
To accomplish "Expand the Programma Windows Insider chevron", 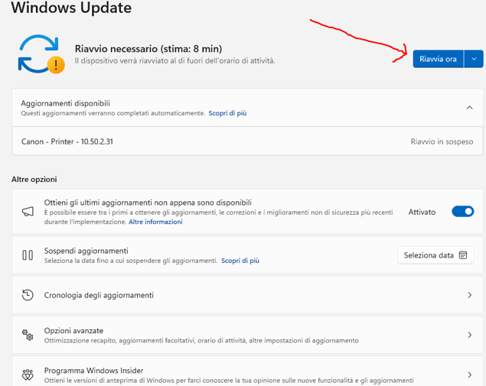I will [x=469, y=375].
